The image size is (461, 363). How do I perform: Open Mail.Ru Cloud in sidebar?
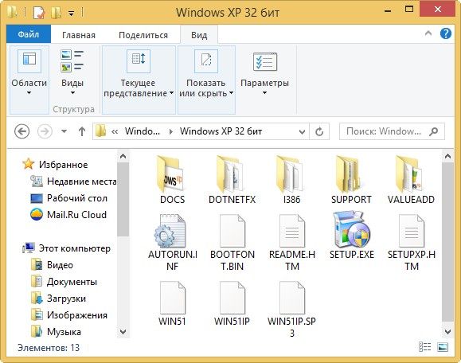point(68,215)
